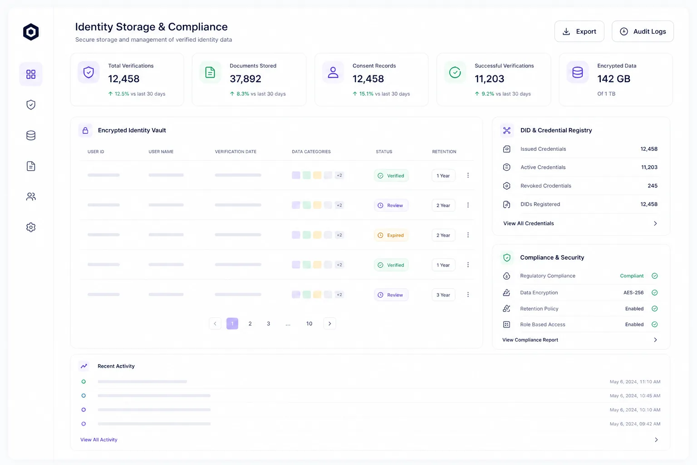Click the DID & Credential Registry network icon

(x=507, y=130)
